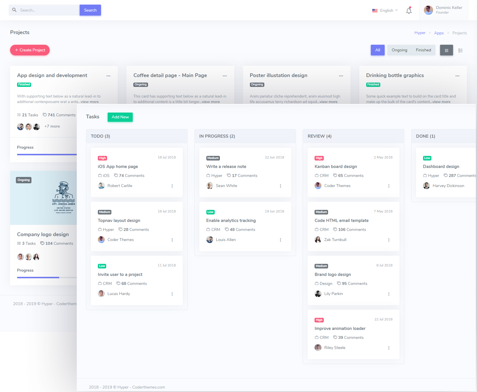This screenshot has width=477, height=392.
Task: Click the three dots on Drinking bottle graphics card
Action: point(457,76)
